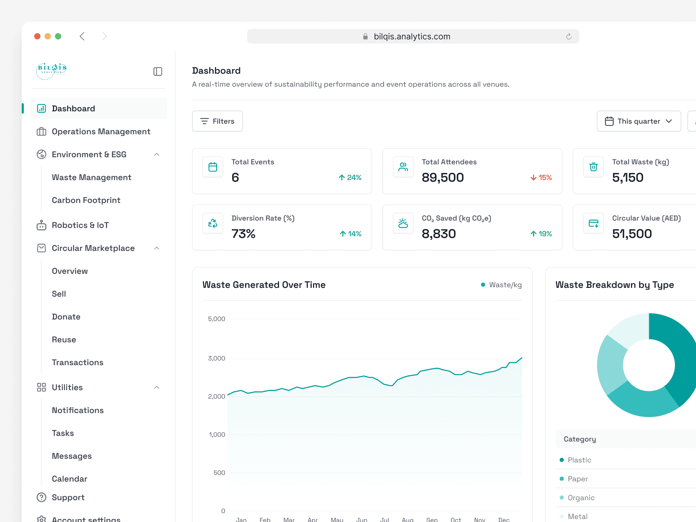Click the Diversion Rate recycle icon
Viewport: 696px width, 522px height.
(213, 223)
